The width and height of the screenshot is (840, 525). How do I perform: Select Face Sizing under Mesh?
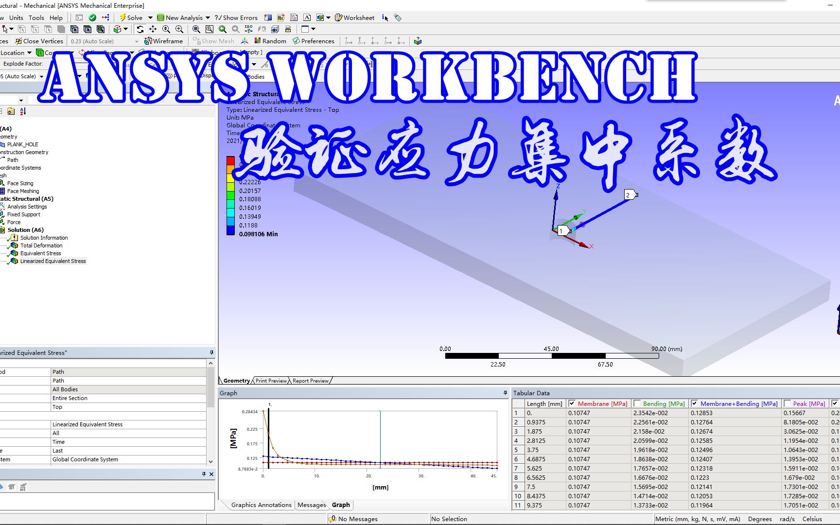coord(20,183)
